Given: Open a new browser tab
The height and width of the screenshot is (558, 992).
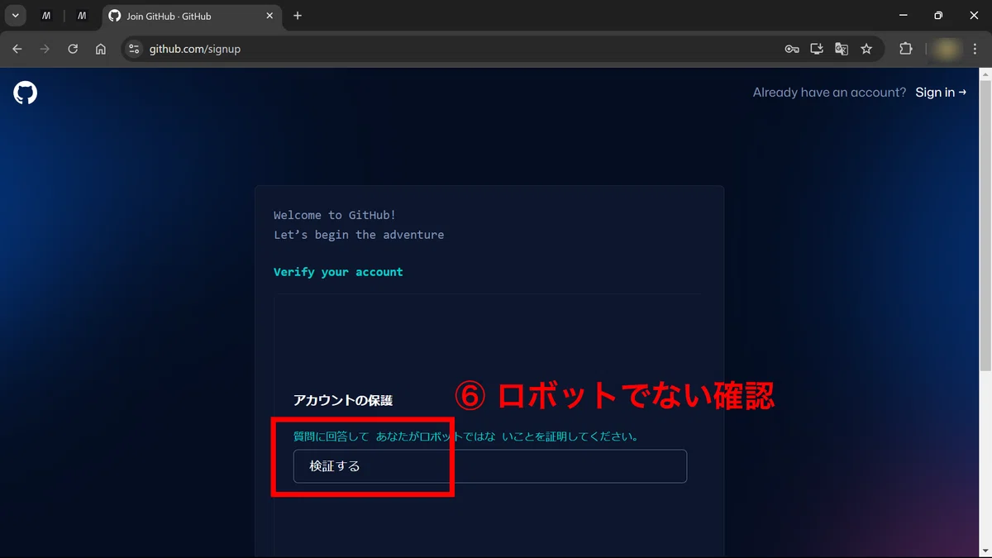Looking at the screenshot, I should pos(298,16).
